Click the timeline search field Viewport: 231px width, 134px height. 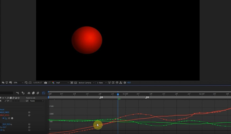[7, 93]
